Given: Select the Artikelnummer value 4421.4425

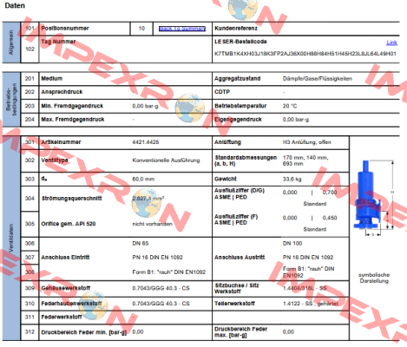Looking at the screenshot, I should point(146,142).
